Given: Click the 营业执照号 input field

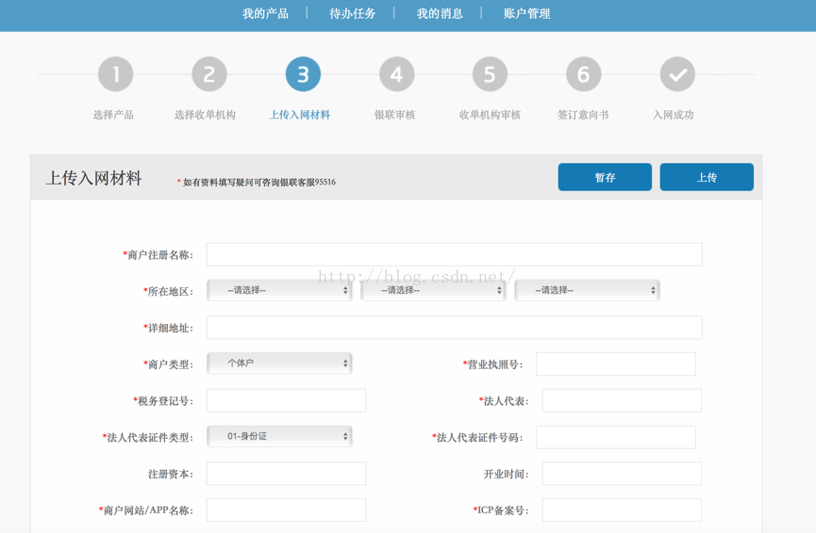Looking at the screenshot, I should pyautogui.click(x=615, y=364).
